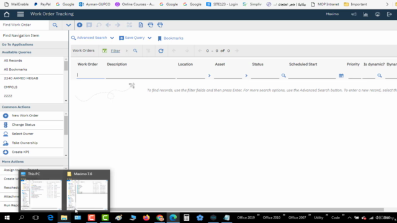This screenshot has width=397, height=223.
Task: Open the Maximo 7.6 folder thumbnail
Action: click(87, 195)
